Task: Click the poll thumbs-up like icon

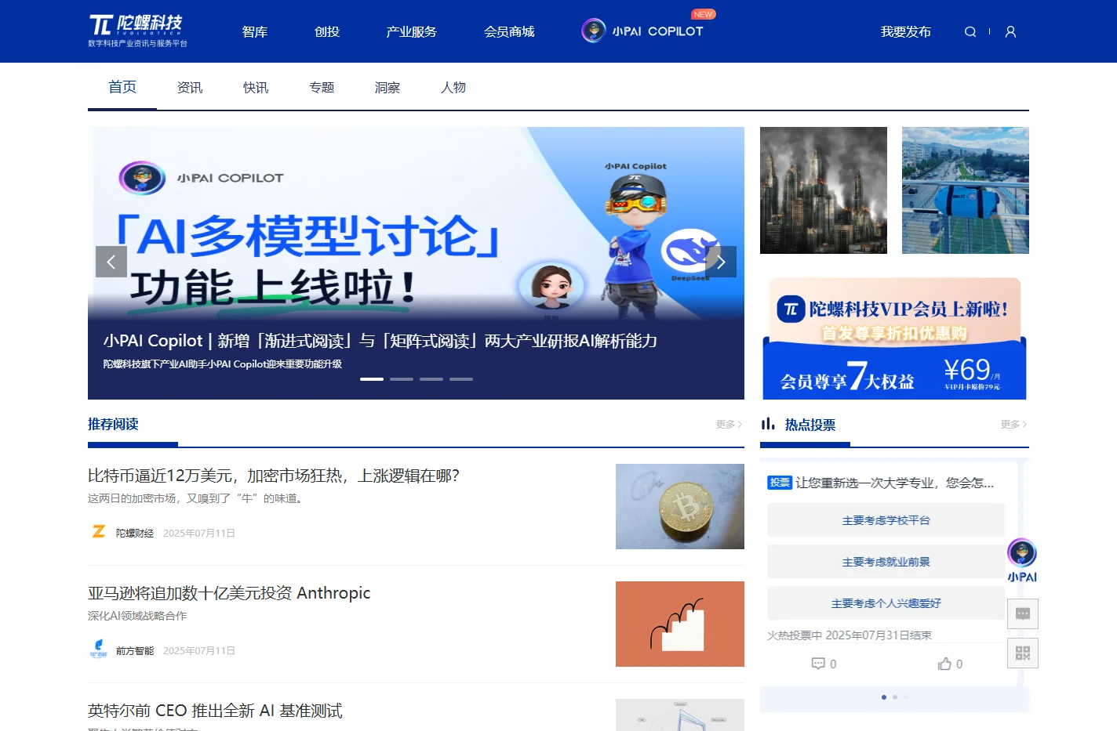Action: point(944,664)
